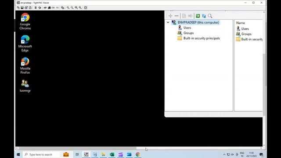
Task: Toggle the Alt key toolbar button
Action: point(57,8)
